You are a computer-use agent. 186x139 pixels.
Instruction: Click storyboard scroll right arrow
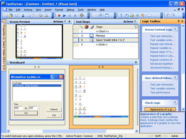136,131
